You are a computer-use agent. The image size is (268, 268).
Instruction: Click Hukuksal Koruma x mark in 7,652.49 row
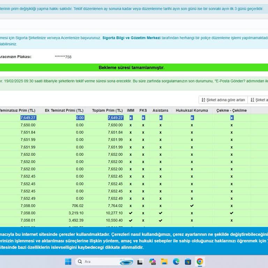(x=192, y=199)
